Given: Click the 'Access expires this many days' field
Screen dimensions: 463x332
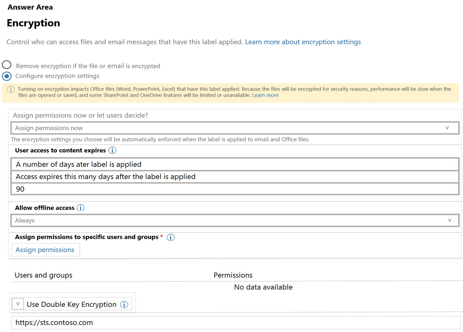Looking at the screenshot, I should point(234,177).
